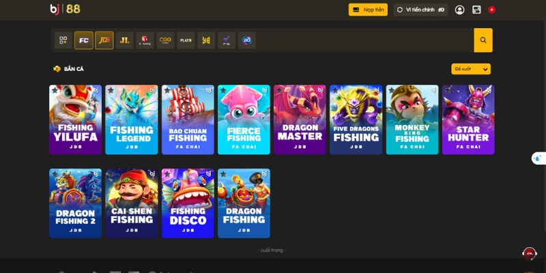
Task: Choose the JL provider icon
Action: [125, 40]
